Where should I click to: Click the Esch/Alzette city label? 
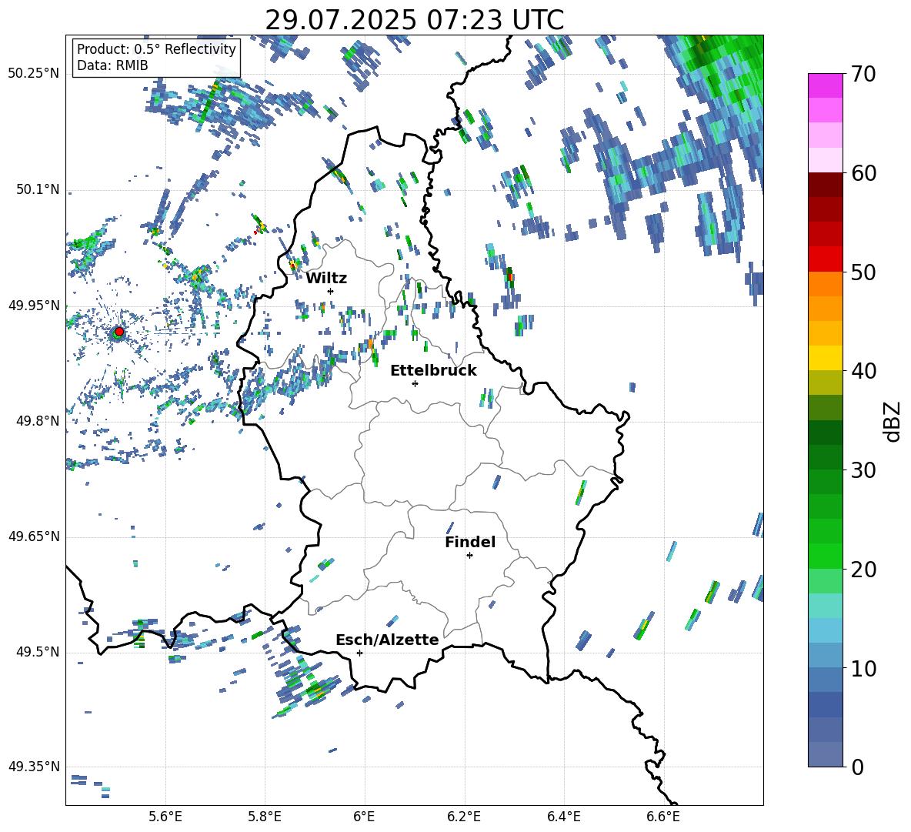point(387,640)
